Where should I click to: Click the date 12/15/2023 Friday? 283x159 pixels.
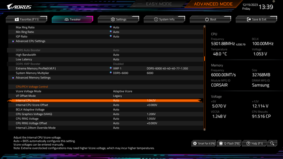coord(250,7)
